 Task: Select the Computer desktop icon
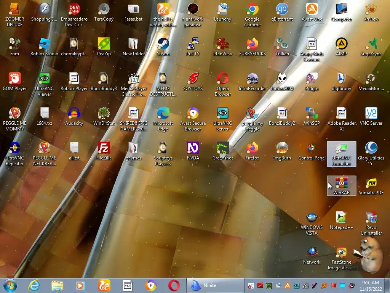tap(342, 13)
